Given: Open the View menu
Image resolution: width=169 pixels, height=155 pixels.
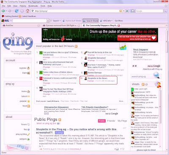Looking at the screenshot, I should 15,6.
